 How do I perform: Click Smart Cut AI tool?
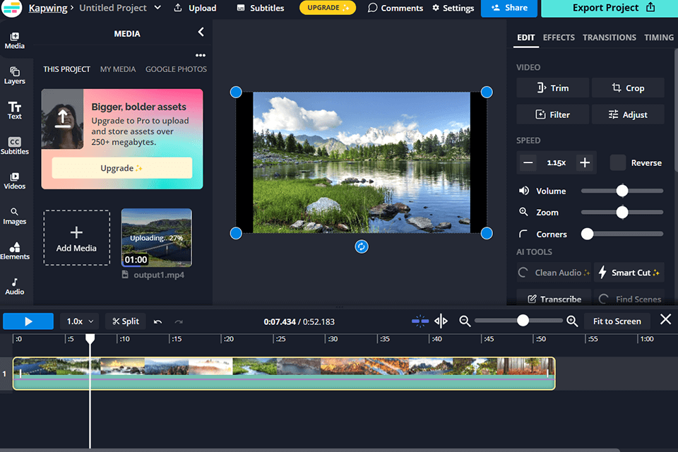pos(629,273)
